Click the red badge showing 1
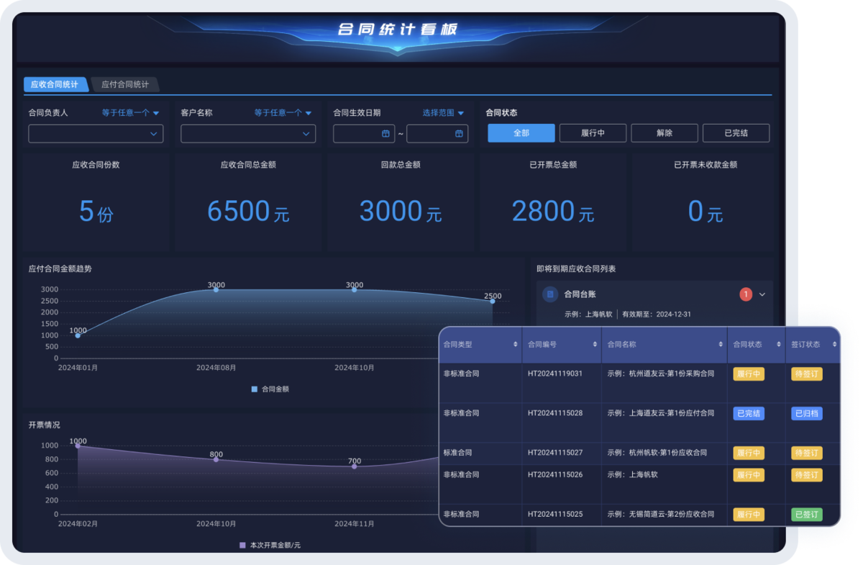 746,294
